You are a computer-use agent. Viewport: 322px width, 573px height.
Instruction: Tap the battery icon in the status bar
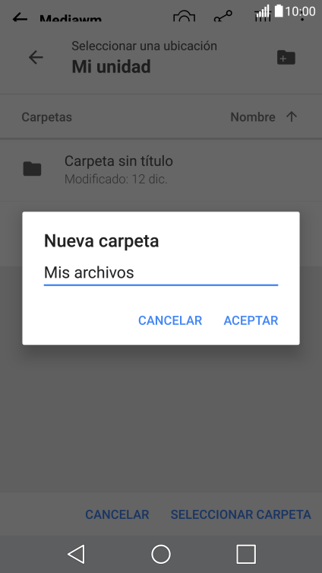click(x=279, y=11)
